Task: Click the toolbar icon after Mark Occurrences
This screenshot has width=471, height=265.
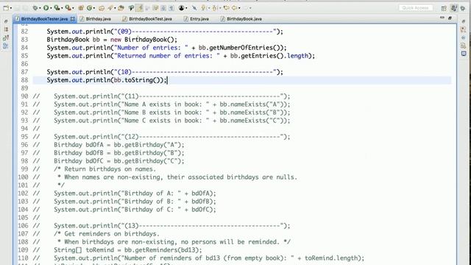Action: tap(146, 8)
